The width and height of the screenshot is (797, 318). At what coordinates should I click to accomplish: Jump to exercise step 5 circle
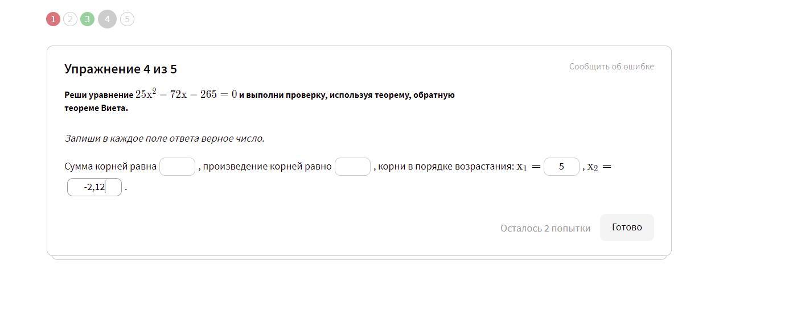(127, 19)
